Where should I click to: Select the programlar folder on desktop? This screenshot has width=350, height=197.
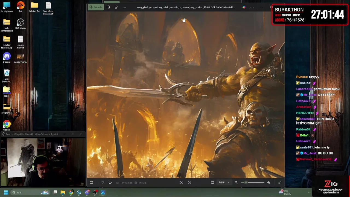point(7,109)
